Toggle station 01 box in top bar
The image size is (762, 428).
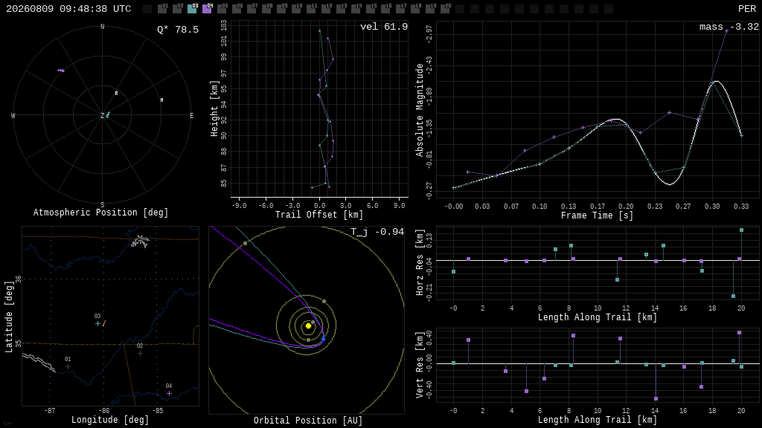coord(162,9)
